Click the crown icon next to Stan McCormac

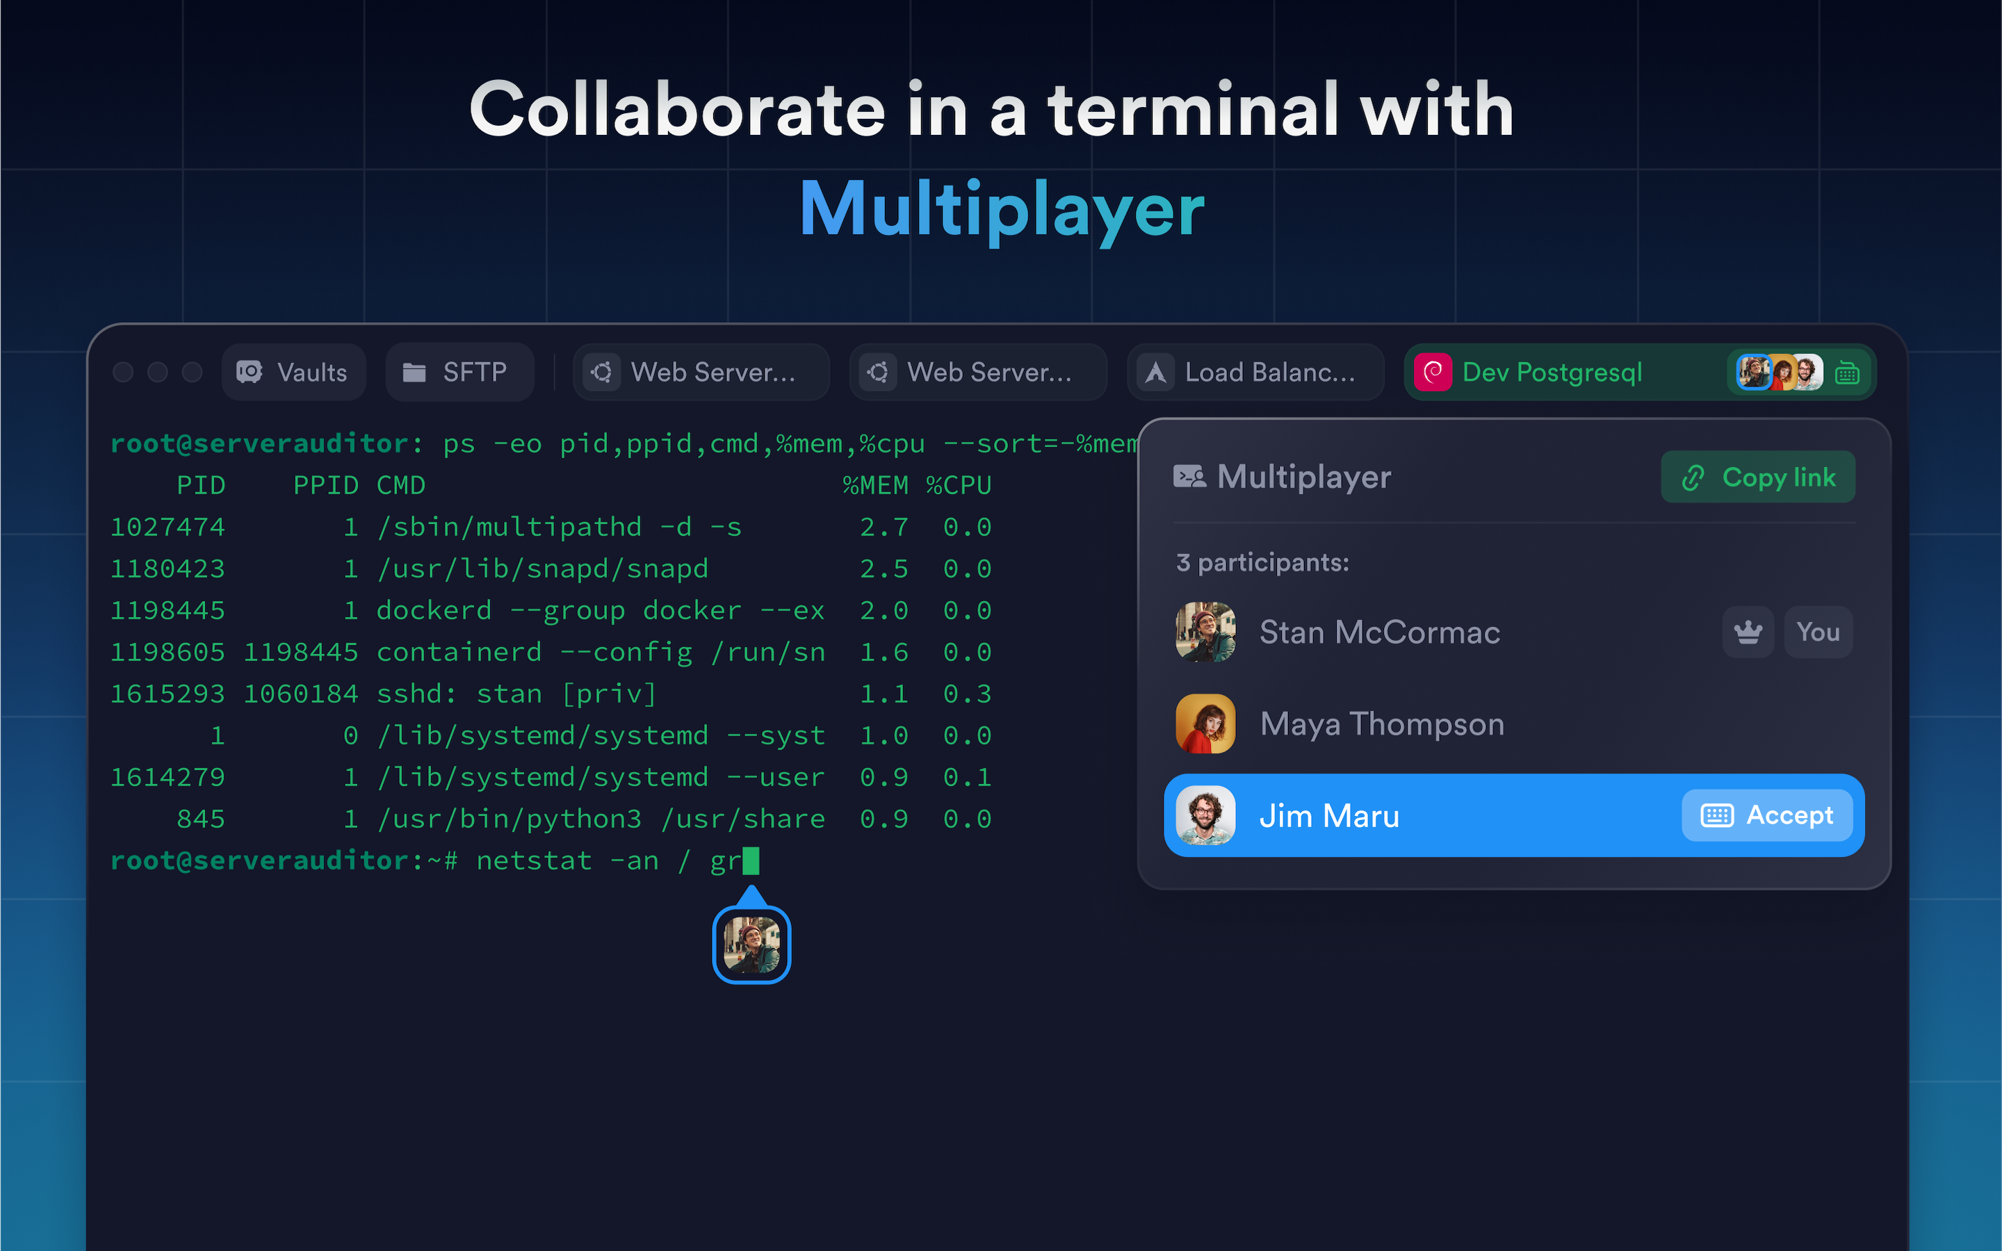pyautogui.click(x=1748, y=632)
